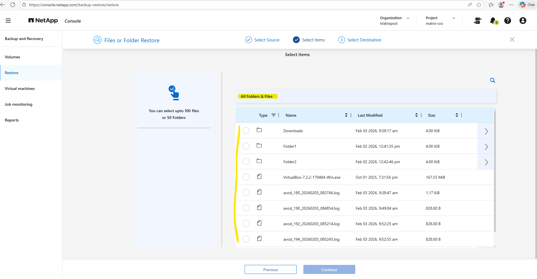Expand the Organization dropdown
Screen dimensions: 537x279
(x=408, y=18)
